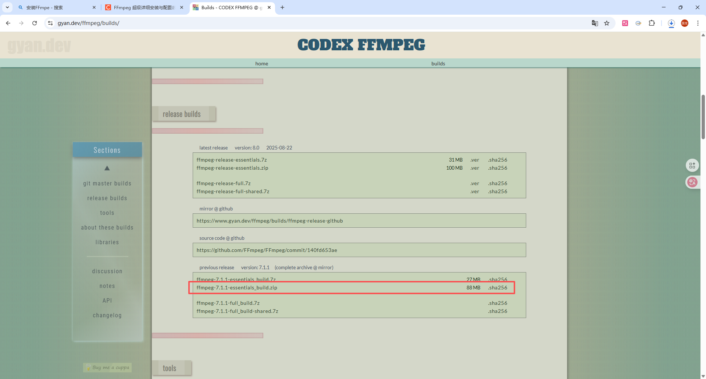Bookmark this page with star icon
Viewport: 706px width, 379px height.
[607, 23]
